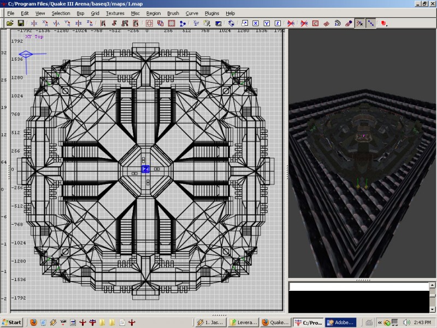Image resolution: width=437 pixels, height=328 pixels.
Task: Open the Misc menu
Action: coord(135,13)
